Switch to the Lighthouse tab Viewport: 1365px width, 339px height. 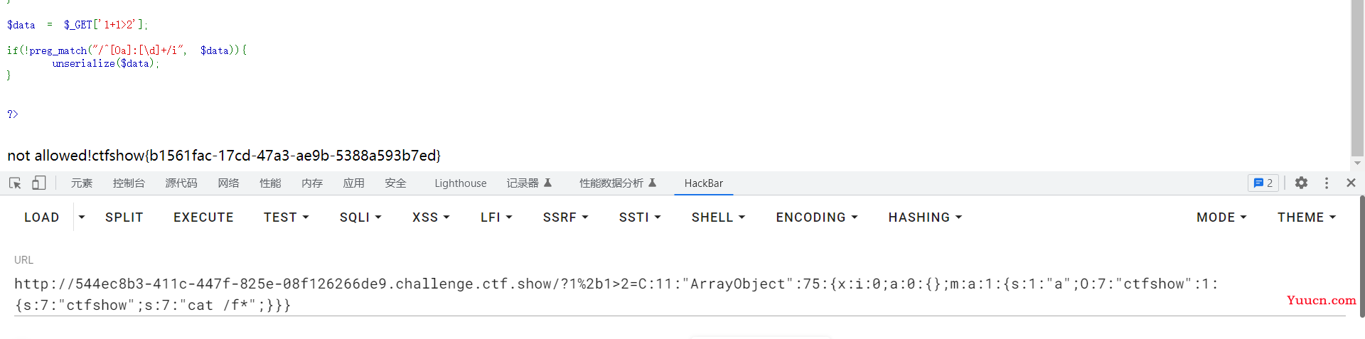coord(461,183)
